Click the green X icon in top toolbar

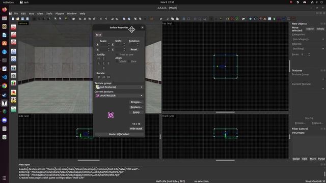237,19
